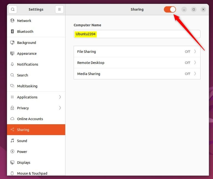Open the Settings search icon
The width and height of the screenshot is (213, 179).
[13, 9]
